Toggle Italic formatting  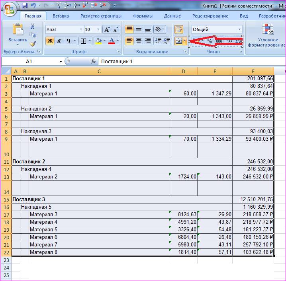click(59, 41)
